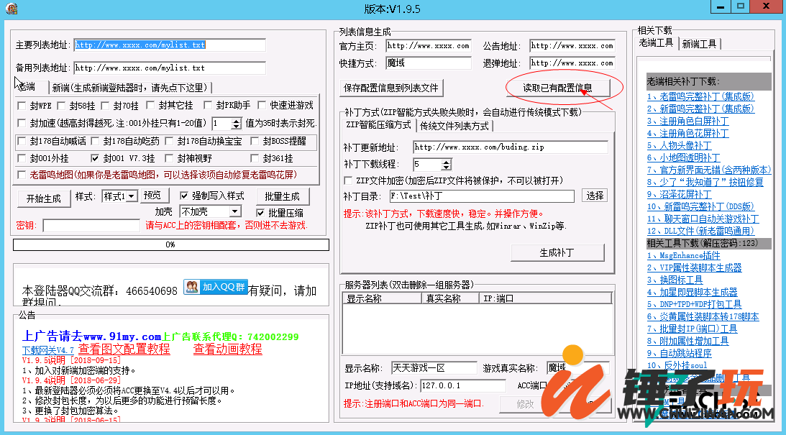
Task: Click the app icon in title bar
Action: click(11, 9)
